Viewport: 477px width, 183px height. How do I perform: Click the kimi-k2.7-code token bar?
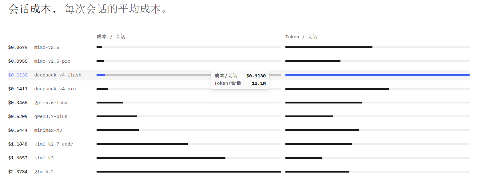319,144
